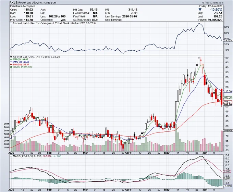Click the 80M label on volume axis

[7, 124]
